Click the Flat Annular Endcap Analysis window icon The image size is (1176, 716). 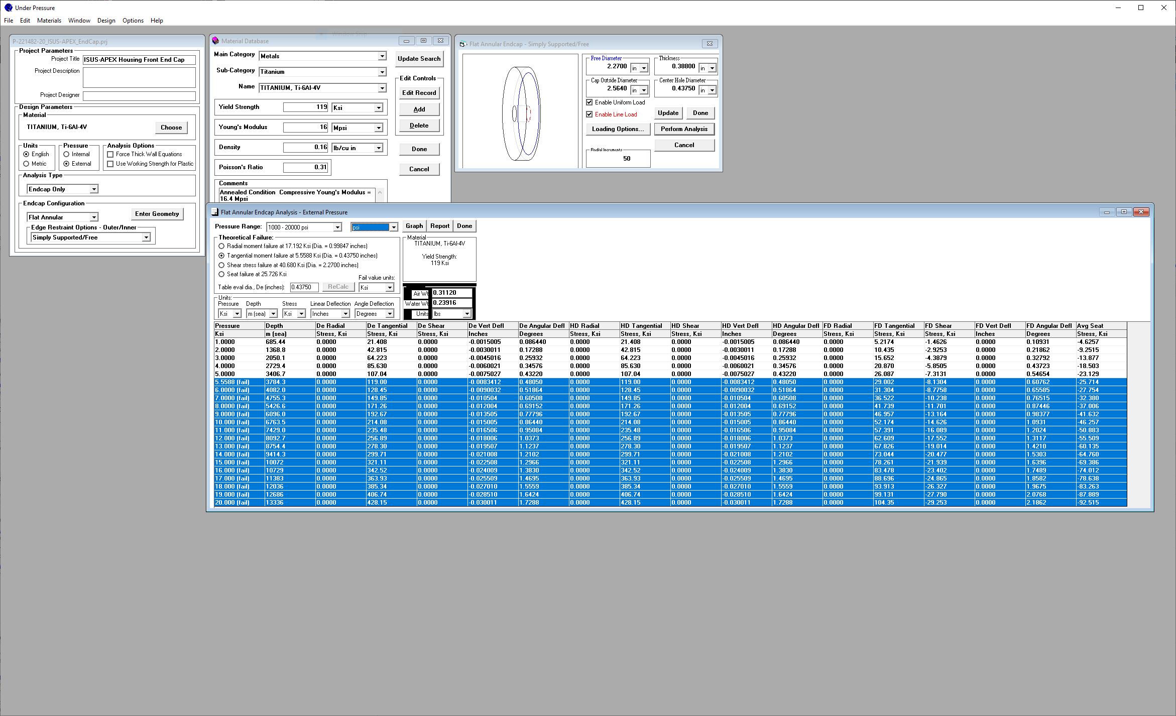click(214, 212)
